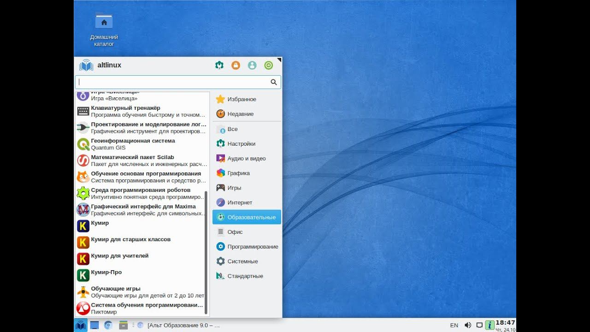Open settings via the green gear icon in menu header
Image resolution: width=590 pixels, height=332 pixels.
[219, 65]
